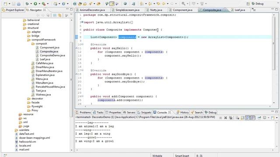Maximize the Console view panel
Viewport: 280px width, 157px height.
coord(276,112)
